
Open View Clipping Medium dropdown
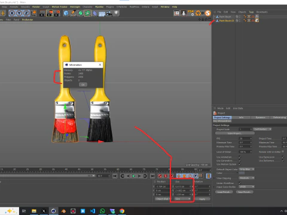[x=247, y=178]
